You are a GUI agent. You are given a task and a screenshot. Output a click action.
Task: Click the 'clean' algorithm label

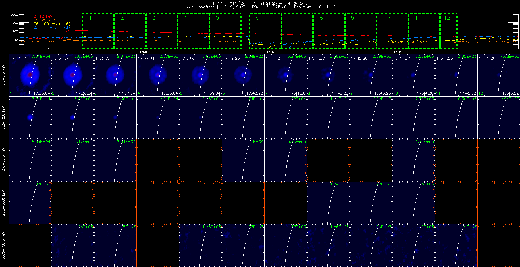(x=188, y=7)
